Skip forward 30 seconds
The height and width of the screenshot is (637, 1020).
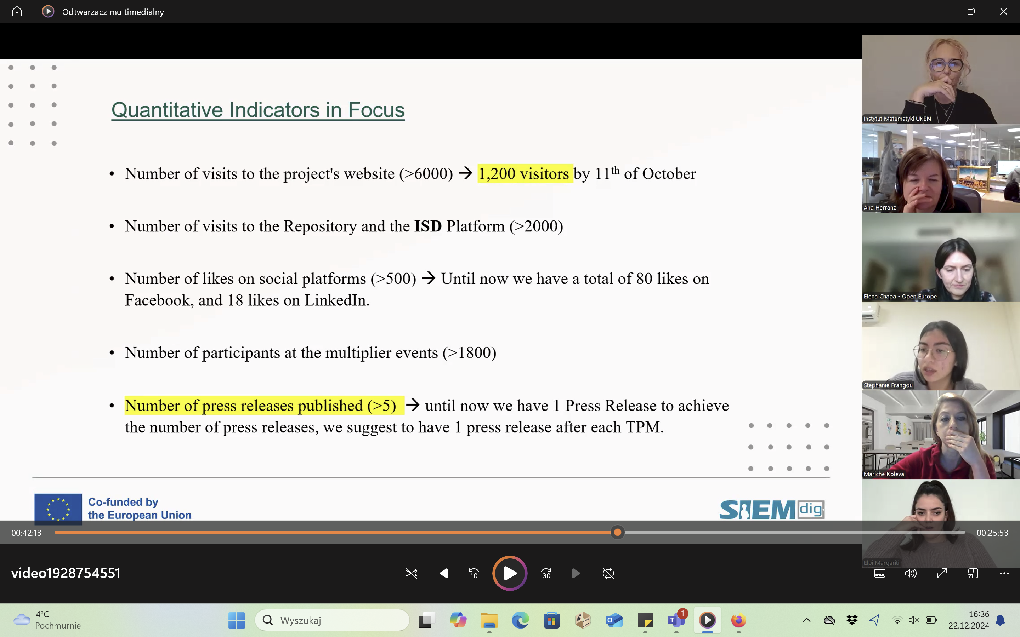click(x=546, y=573)
